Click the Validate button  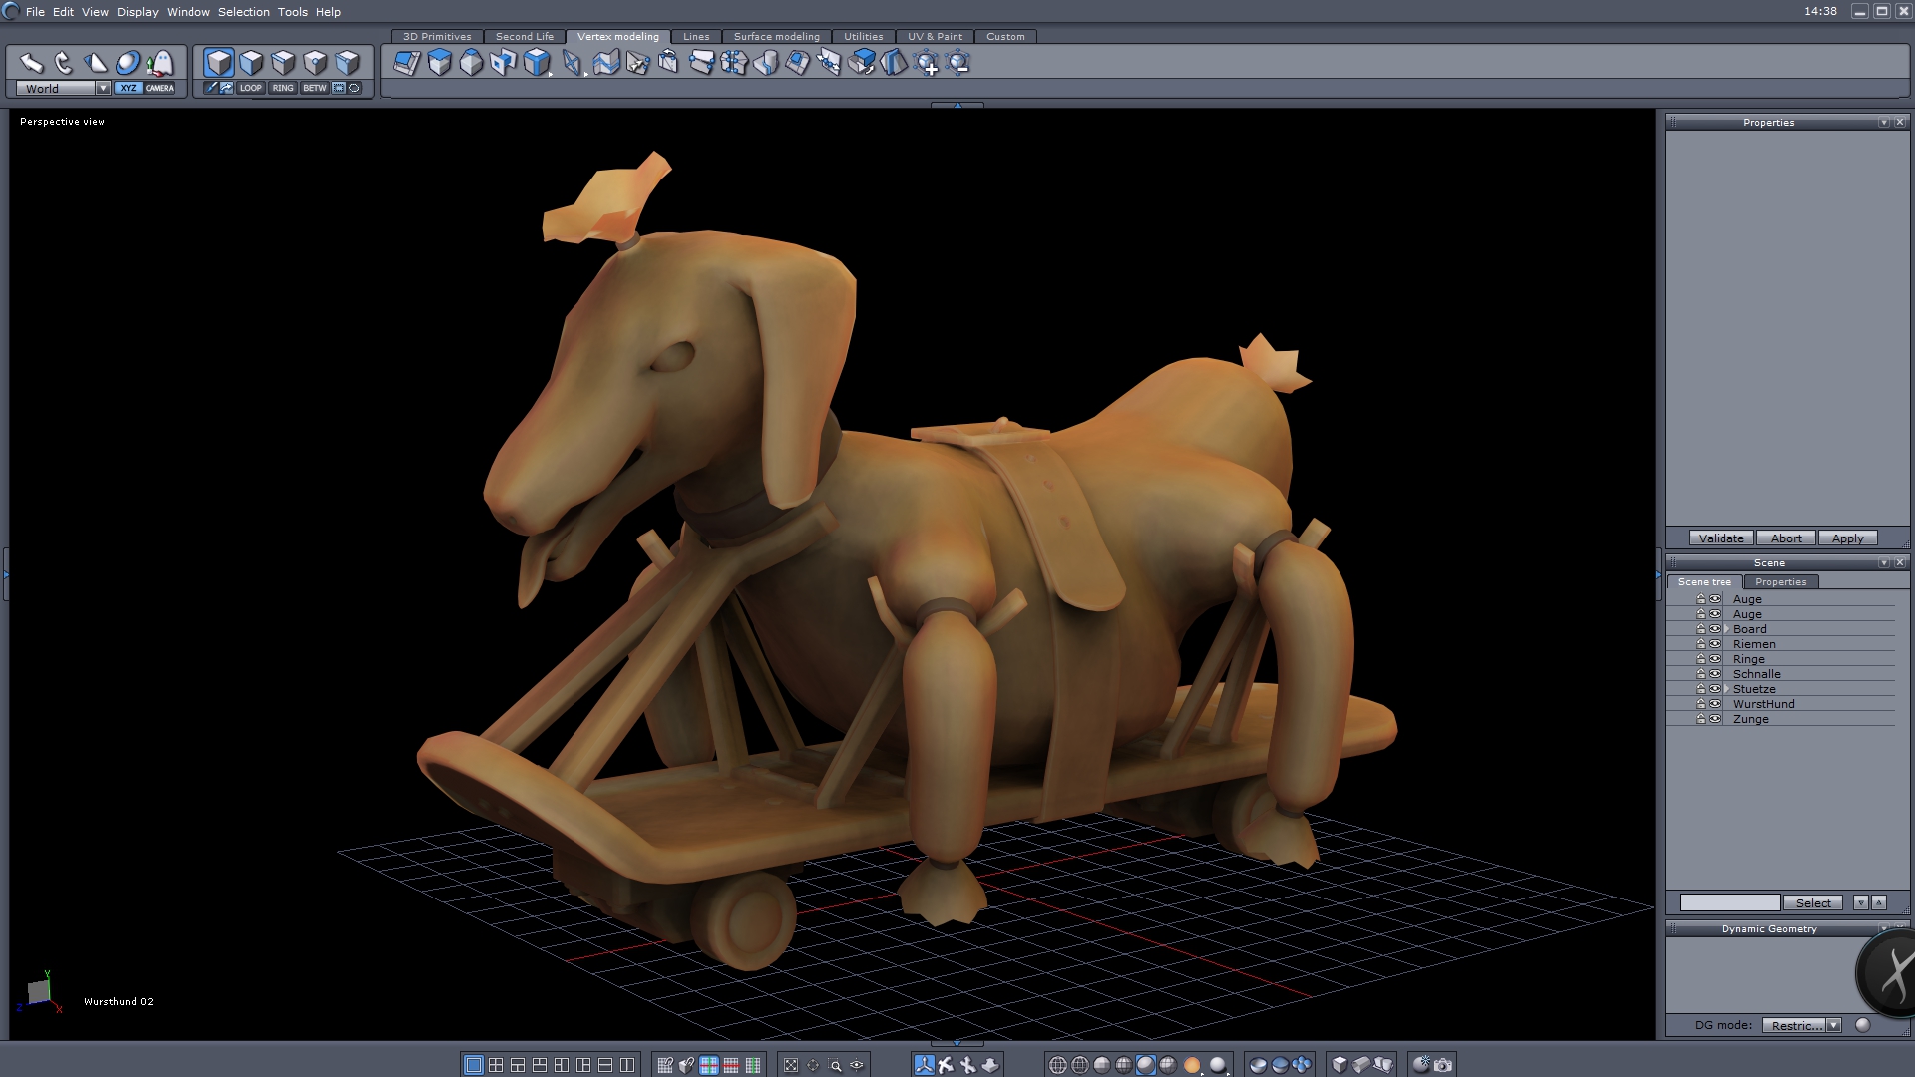(1721, 538)
